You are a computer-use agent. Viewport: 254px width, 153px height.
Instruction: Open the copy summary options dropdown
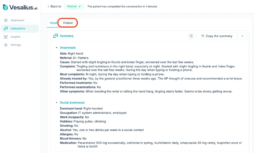pyautogui.click(x=242, y=36)
